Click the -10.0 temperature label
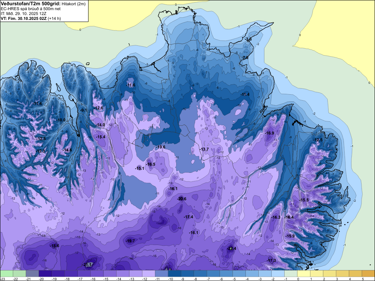Screen dimensions: 375x281 point(61,120)
